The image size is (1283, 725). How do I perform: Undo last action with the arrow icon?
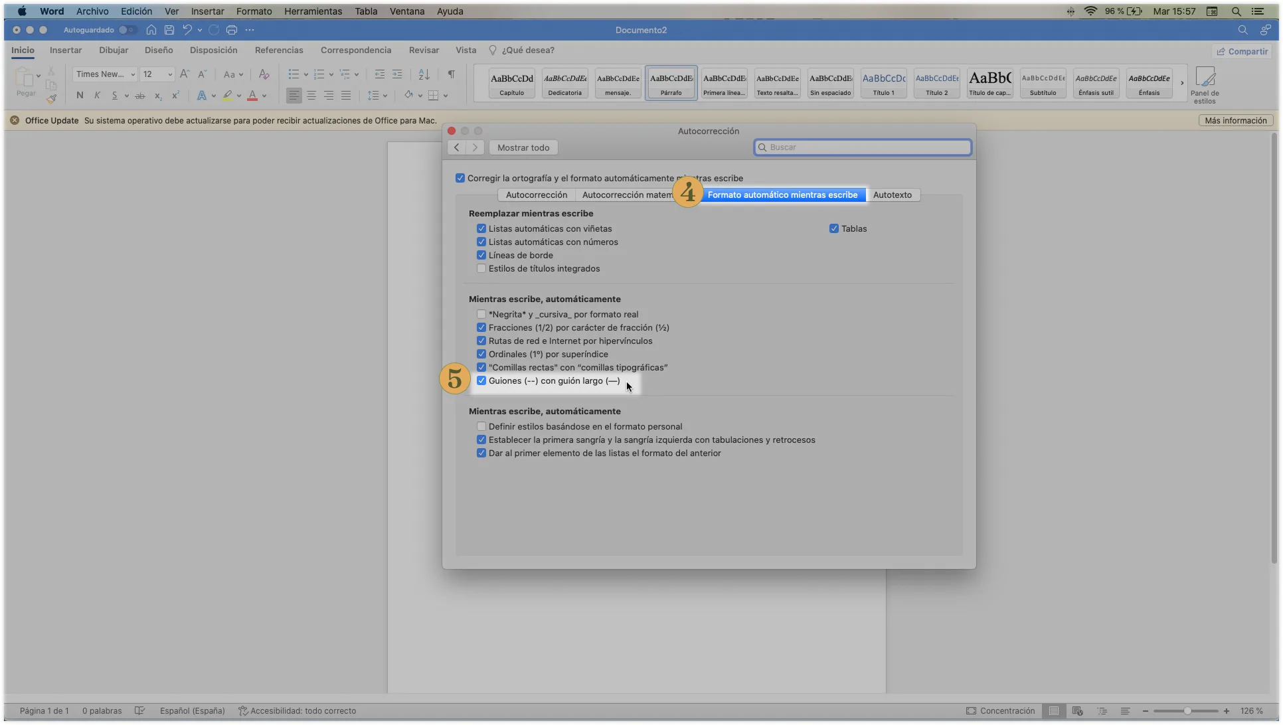[x=187, y=30]
